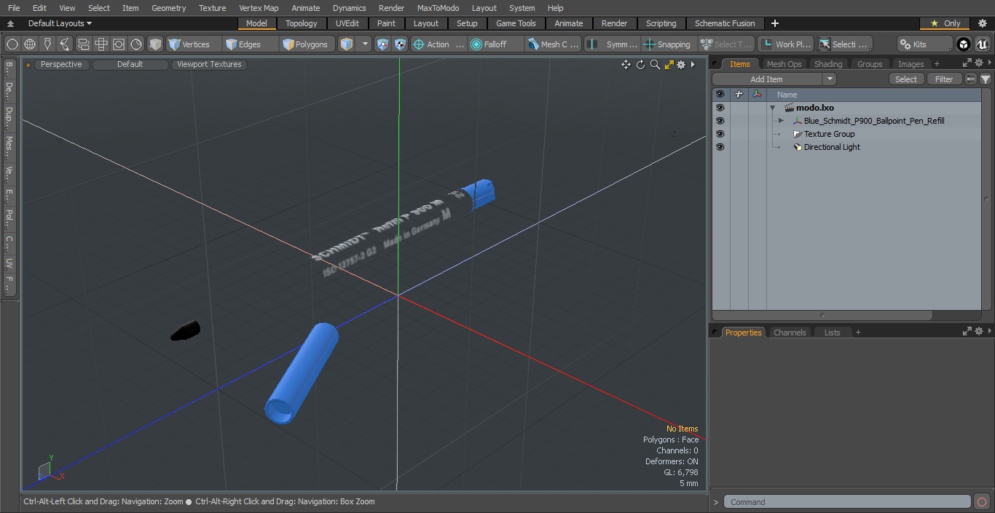Toggle visibility of modo.lxo scene
995x513 pixels.
pyautogui.click(x=720, y=108)
